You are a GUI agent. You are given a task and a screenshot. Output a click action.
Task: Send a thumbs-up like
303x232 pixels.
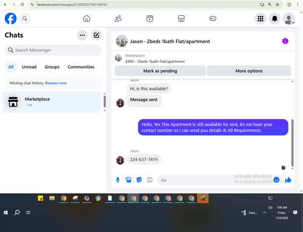pyautogui.click(x=288, y=179)
